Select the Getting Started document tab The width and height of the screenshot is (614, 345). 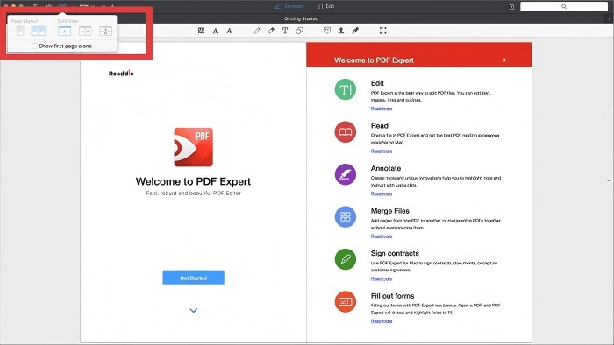(x=301, y=18)
